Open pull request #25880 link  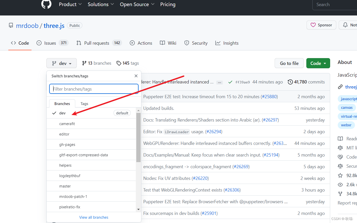pyautogui.click(x=269, y=97)
